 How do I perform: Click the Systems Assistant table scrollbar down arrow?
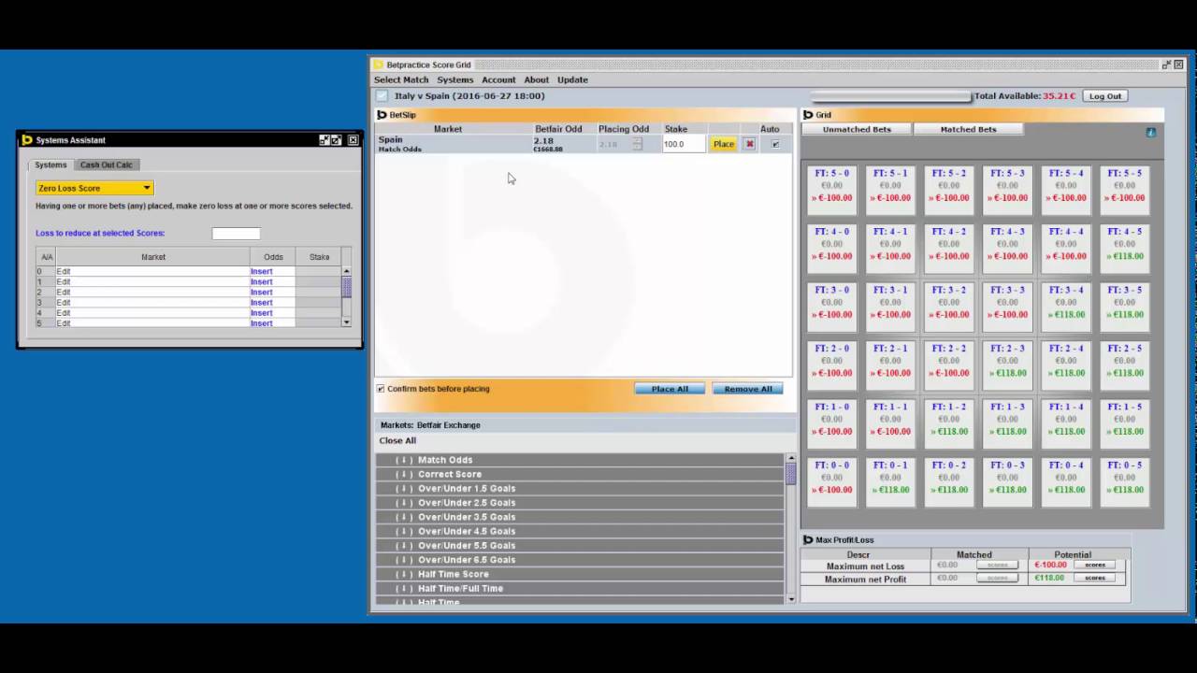click(346, 322)
